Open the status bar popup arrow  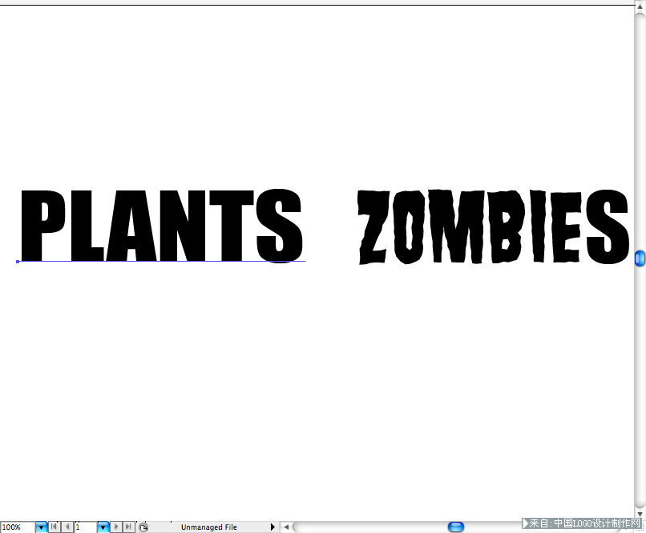[x=273, y=527]
